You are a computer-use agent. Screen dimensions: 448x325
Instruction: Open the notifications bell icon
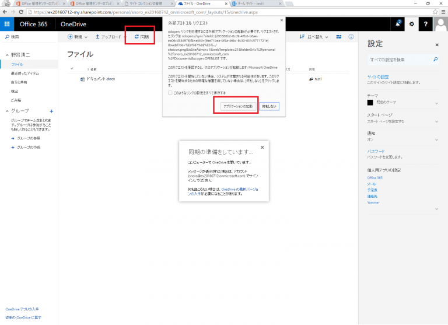click(398, 24)
